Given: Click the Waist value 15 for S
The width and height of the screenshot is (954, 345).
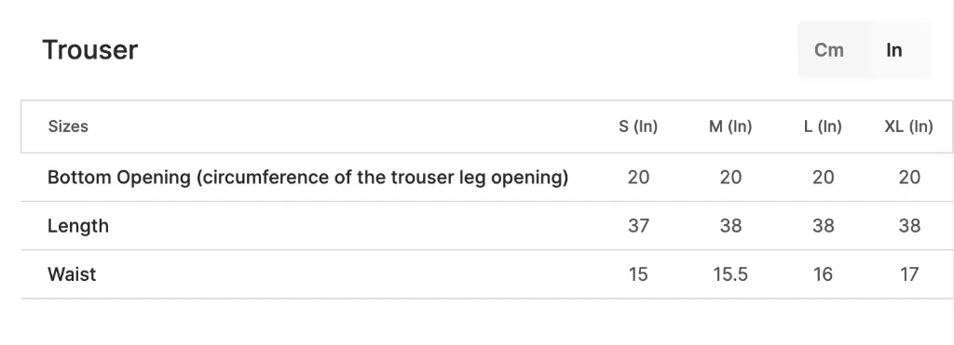Looking at the screenshot, I should coord(638,274).
